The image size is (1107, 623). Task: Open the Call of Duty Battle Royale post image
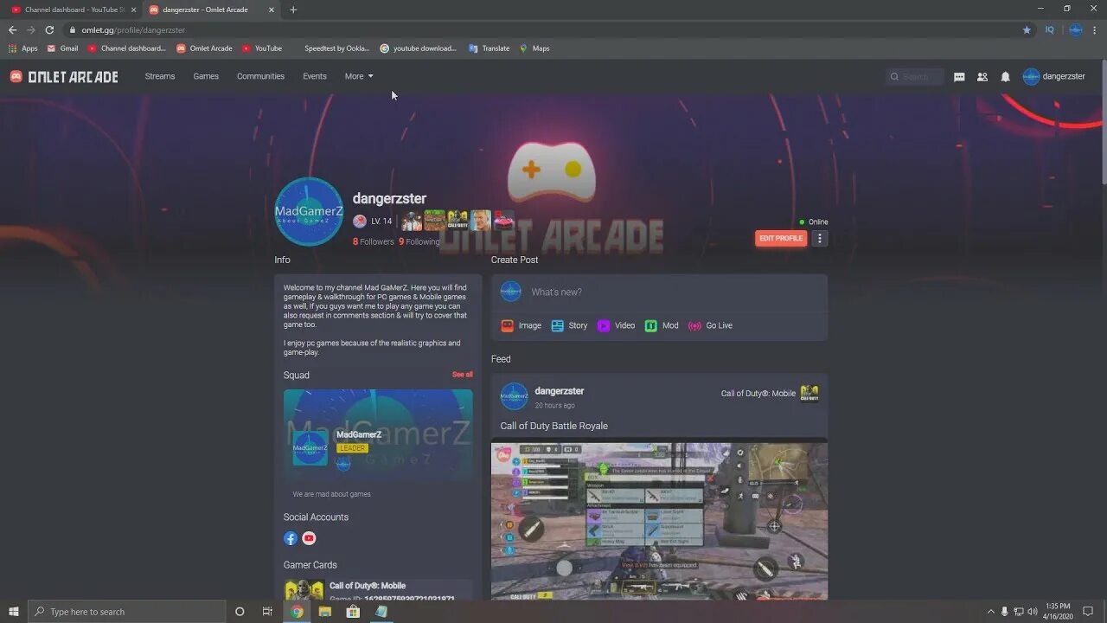659,519
